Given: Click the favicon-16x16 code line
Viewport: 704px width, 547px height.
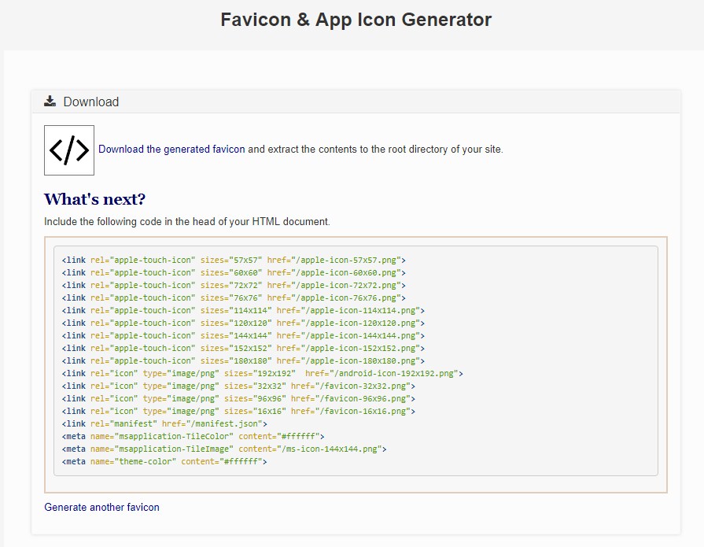Looking at the screenshot, I should (x=238, y=411).
